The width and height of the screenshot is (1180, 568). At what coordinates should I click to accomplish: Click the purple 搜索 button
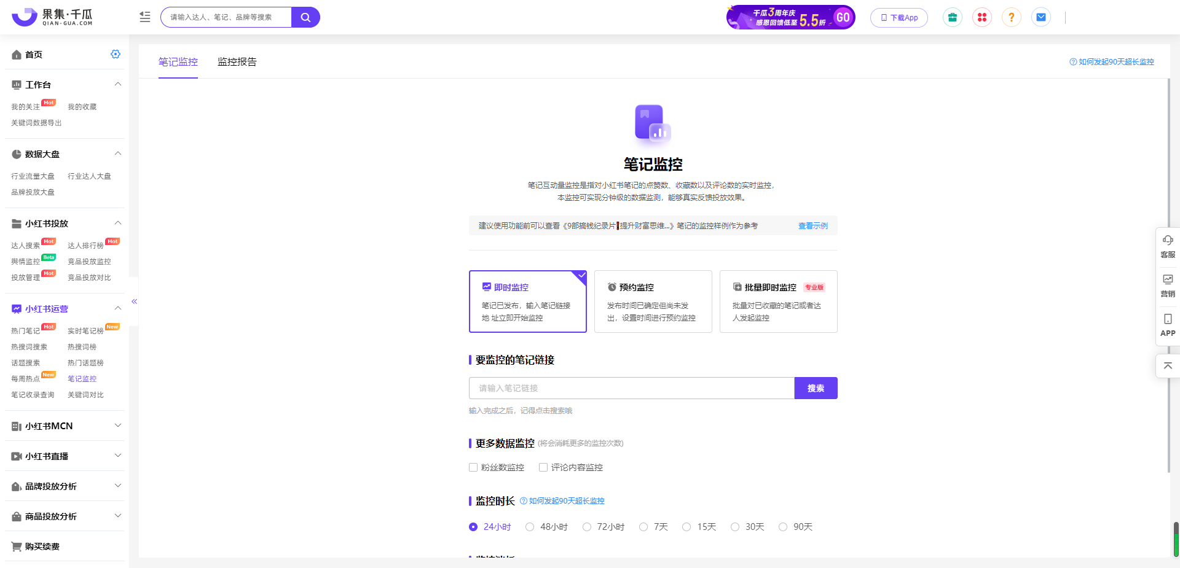[x=816, y=388]
